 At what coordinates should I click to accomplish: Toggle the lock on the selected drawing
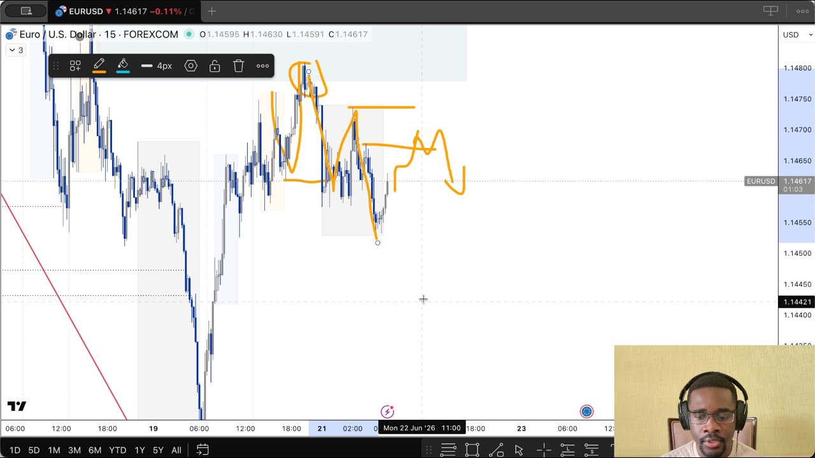click(215, 66)
